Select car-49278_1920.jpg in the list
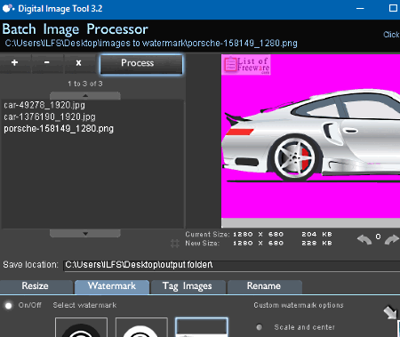Screen dimensions: 400x337 [44, 105]
